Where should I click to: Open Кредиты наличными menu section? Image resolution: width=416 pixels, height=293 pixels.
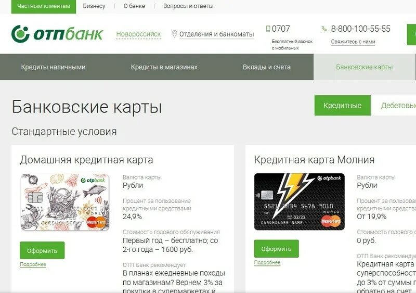(54, 67)
